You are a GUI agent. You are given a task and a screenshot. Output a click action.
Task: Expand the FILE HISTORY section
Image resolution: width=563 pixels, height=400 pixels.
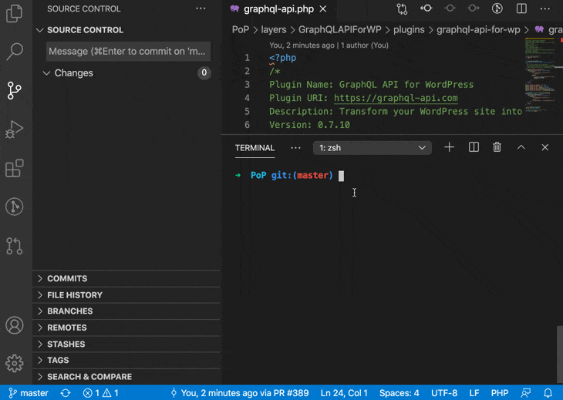(x=126, y=295)
